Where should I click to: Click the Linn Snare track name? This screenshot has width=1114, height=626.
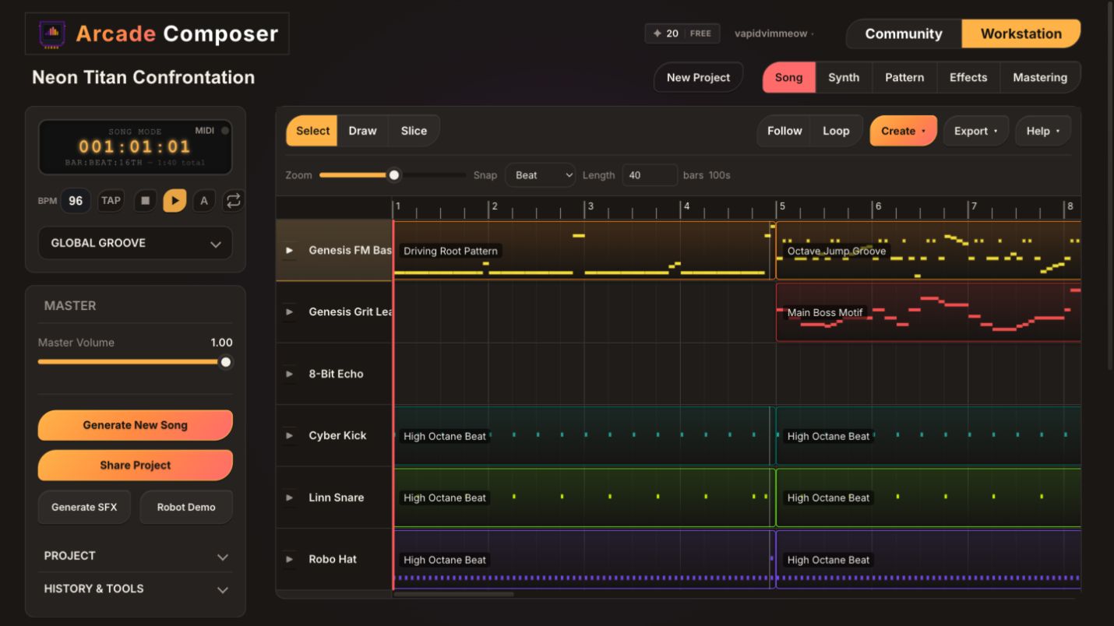[336, 498]
